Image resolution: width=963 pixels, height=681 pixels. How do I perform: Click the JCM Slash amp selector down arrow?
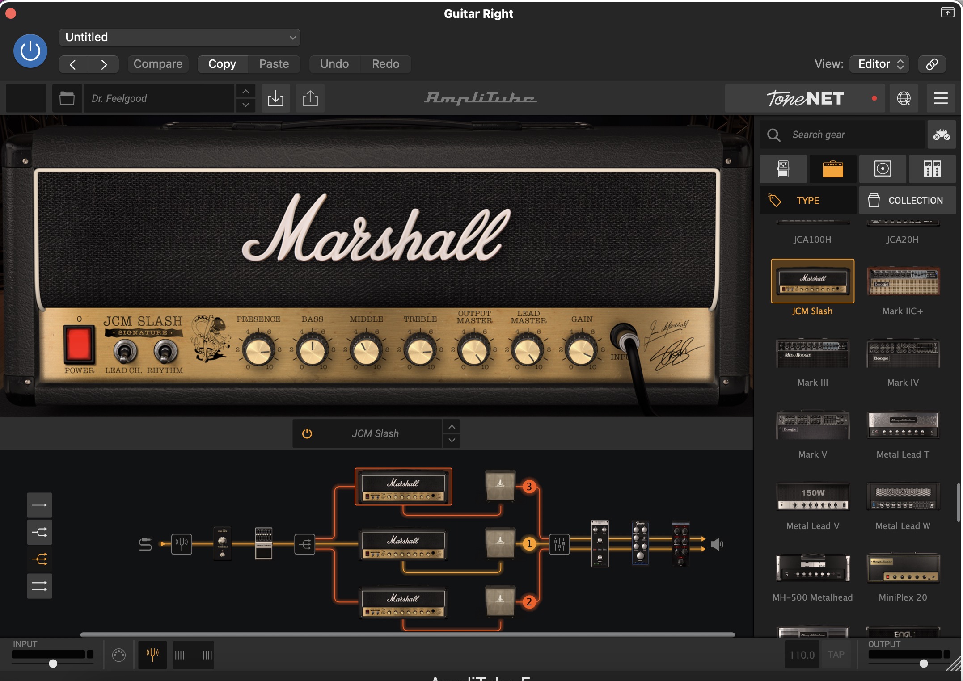(x=452, y=441)
